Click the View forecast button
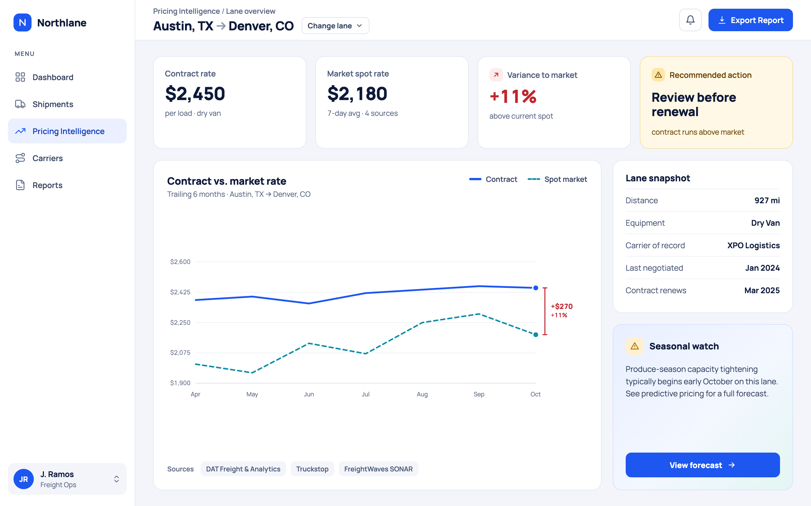This screenshot has height=506, width=811. click(702, 465)
